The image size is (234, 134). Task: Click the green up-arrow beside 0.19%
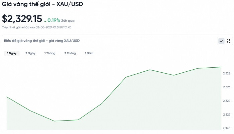tap(45, 20)
